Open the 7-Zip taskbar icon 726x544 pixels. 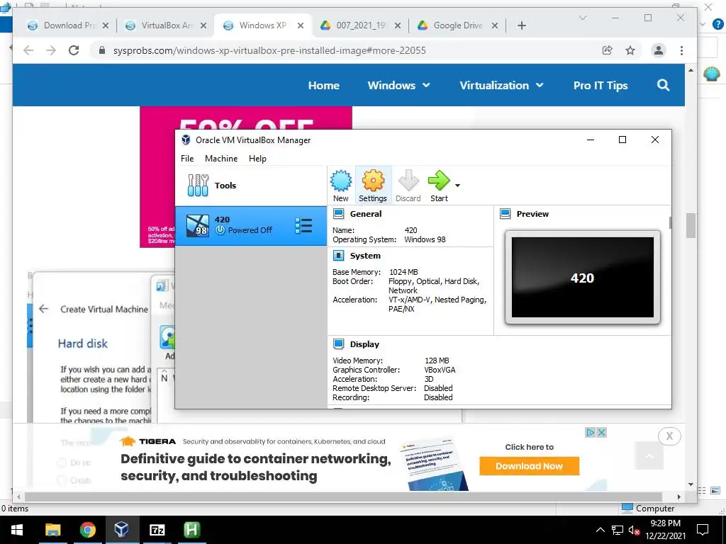(157, 530)
